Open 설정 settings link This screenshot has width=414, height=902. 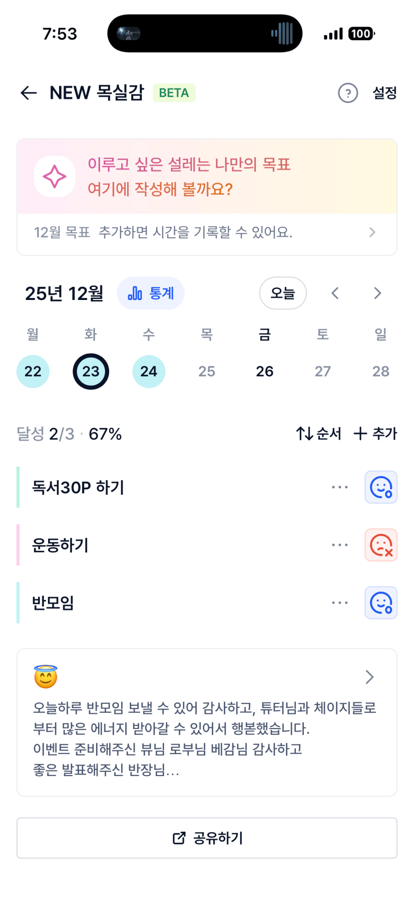pos(384,93)
